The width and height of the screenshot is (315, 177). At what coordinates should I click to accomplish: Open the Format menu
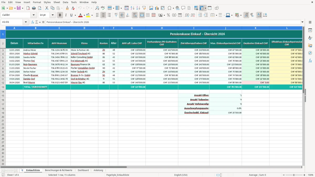pyautogui.click(x=37, y=2)
